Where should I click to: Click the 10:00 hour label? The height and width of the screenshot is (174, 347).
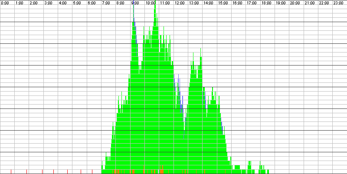point(150,3)
